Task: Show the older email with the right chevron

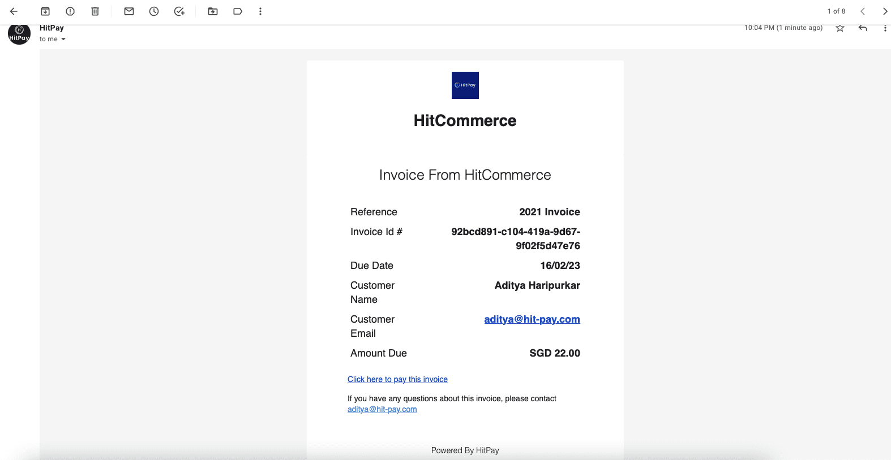Action: pos(885,11)
